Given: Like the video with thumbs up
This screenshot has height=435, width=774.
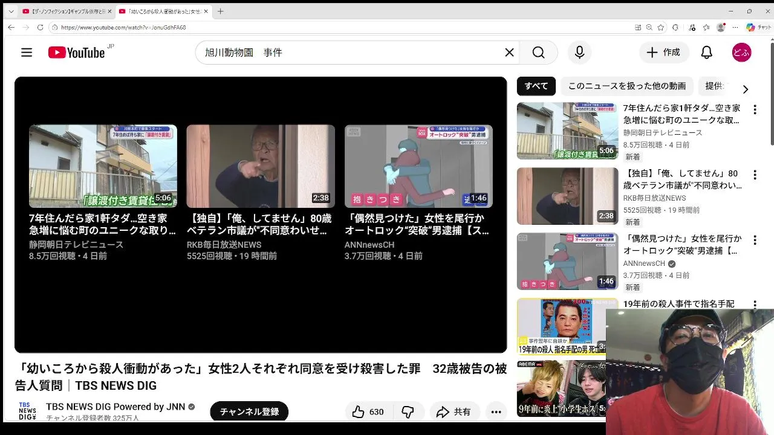Looking at the screenshot, I should pos(359,412).
